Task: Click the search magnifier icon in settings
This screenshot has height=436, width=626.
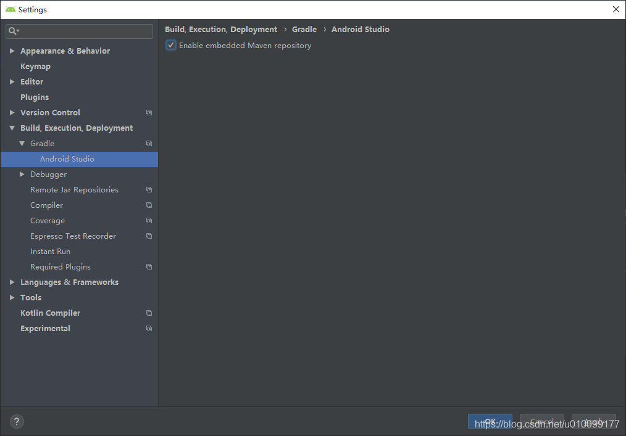Action: (x=14, y=31)
